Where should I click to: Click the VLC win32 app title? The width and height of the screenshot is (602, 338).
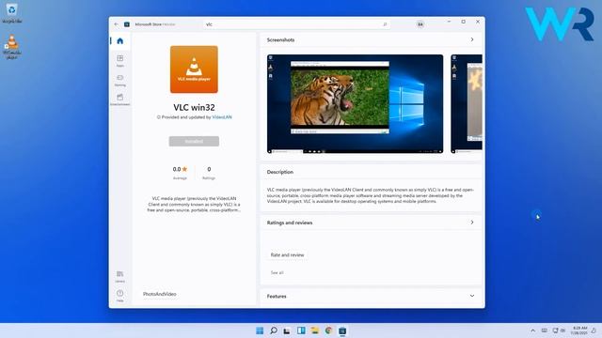coord(194,107)
